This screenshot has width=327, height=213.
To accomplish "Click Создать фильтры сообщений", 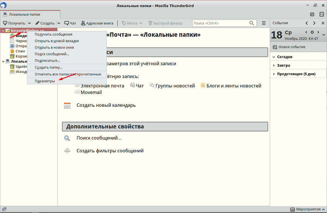I will (110, 151).
